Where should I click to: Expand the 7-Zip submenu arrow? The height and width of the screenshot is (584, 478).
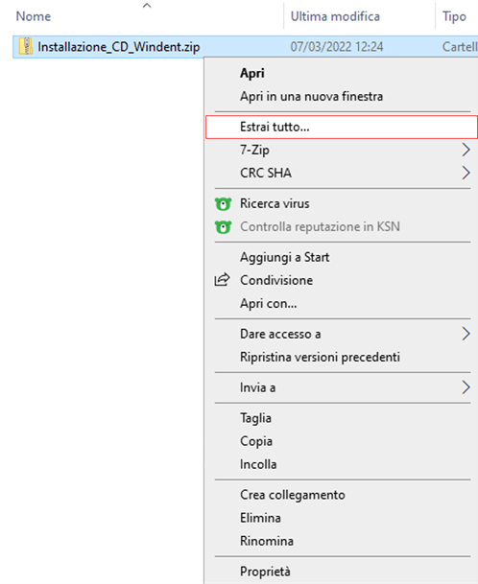(466, 150)
